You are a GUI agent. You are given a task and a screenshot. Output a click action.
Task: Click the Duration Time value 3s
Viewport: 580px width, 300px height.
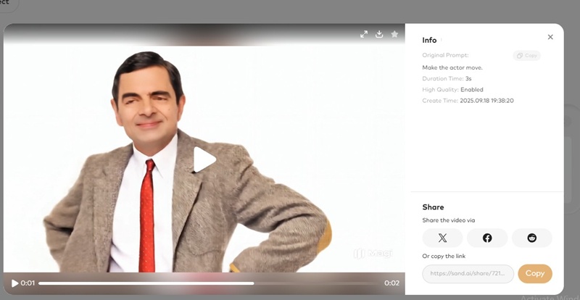468,78
